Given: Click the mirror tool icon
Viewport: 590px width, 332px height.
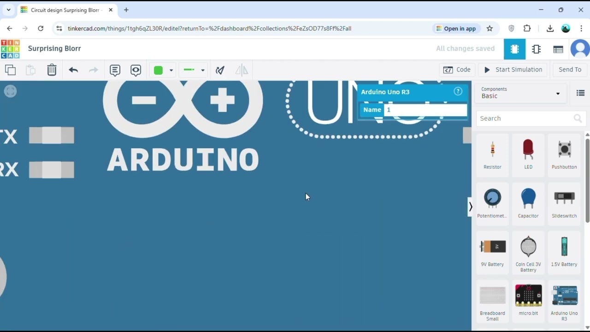Looking at the screenshot, I should pyautogui.click(x=242, y=70).
